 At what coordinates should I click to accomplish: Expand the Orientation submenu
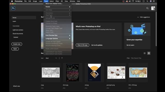[x=57, y=13]
